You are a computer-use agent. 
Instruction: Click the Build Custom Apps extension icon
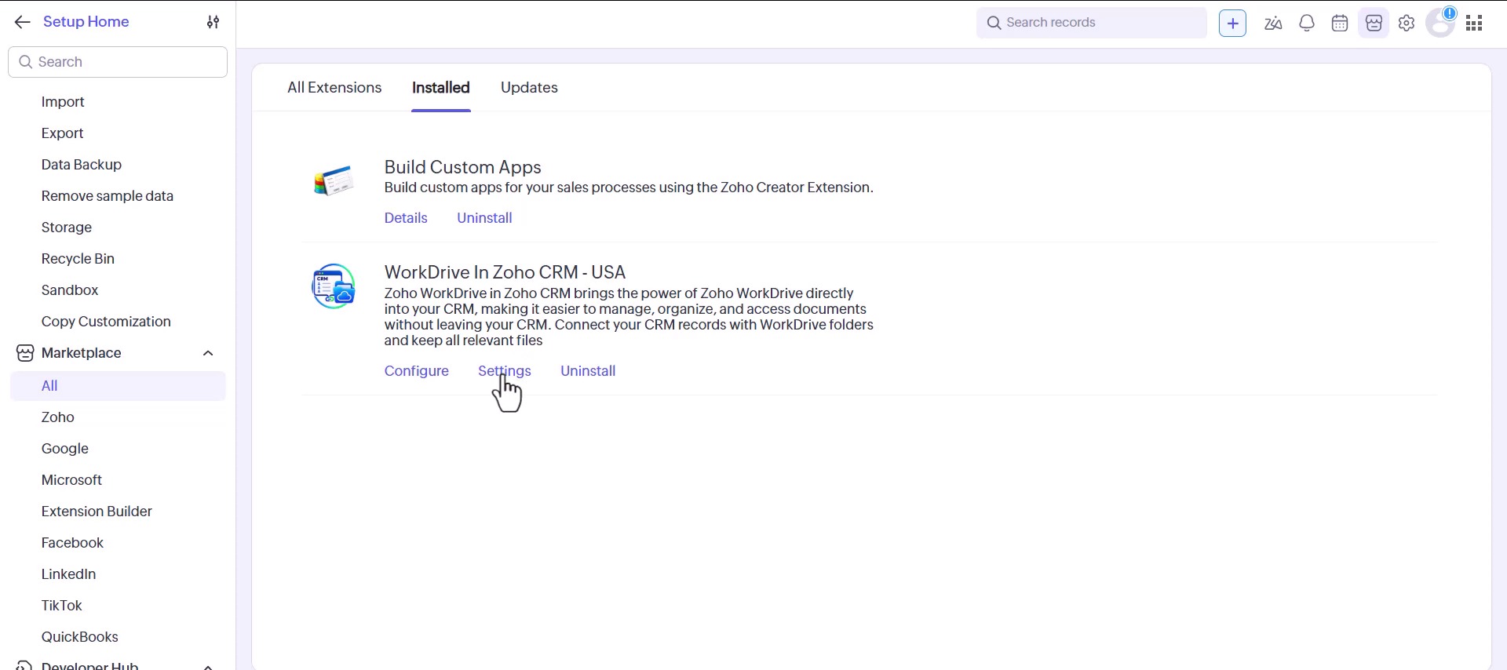334,181
